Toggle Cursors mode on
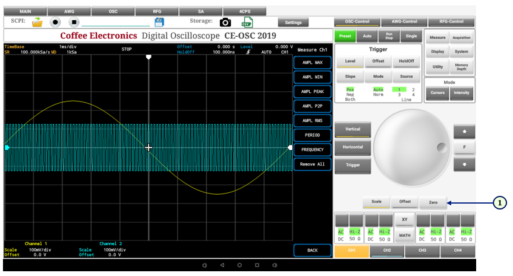The image size is (513, 276). pyautogui.click(x=437, y=93)
